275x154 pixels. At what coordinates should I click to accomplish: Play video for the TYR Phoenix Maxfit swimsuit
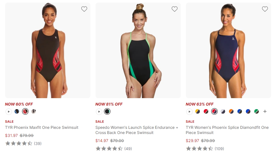(8, 112)
